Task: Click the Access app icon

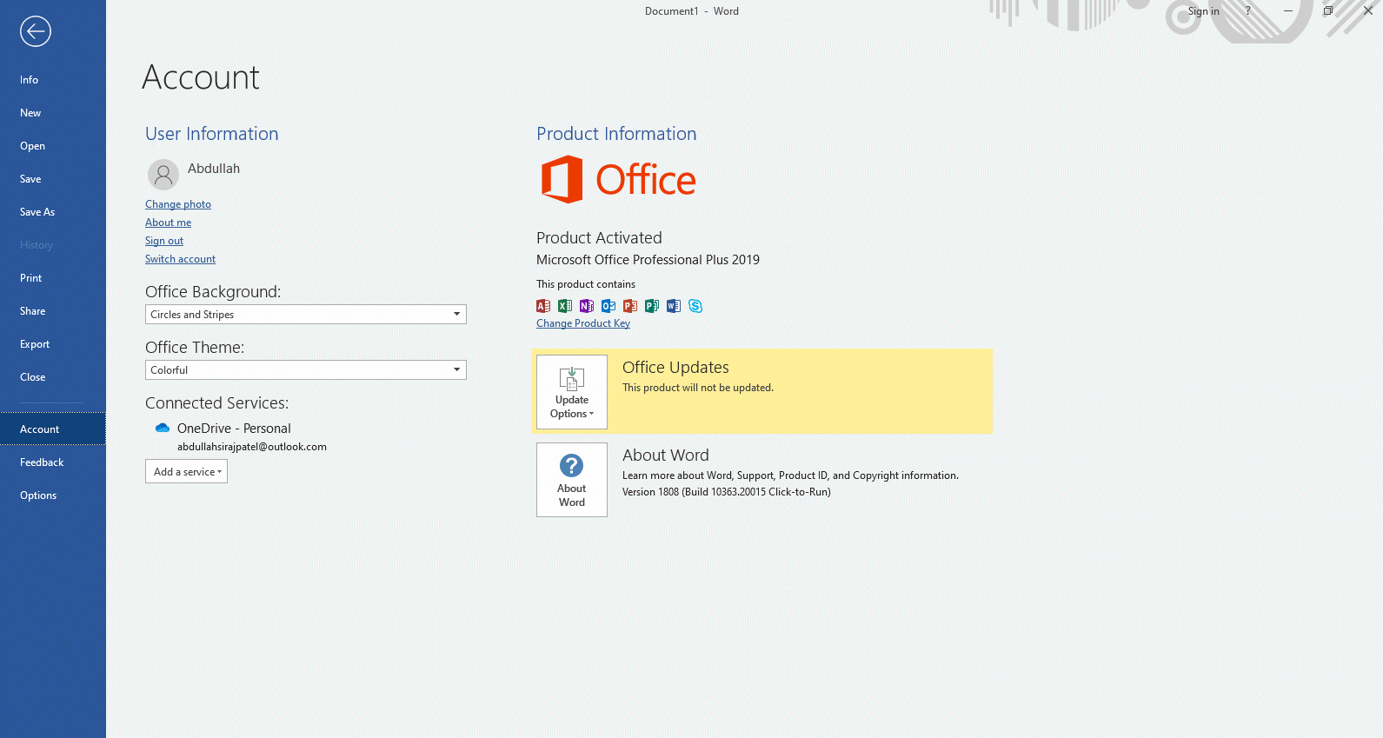Action: 543,306
